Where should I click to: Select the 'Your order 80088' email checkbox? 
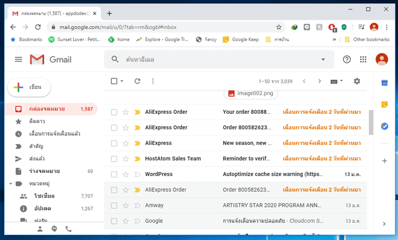coord(114,112)
